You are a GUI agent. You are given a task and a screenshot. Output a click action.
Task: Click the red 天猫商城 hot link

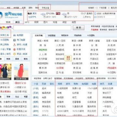[x=95, y=30]
